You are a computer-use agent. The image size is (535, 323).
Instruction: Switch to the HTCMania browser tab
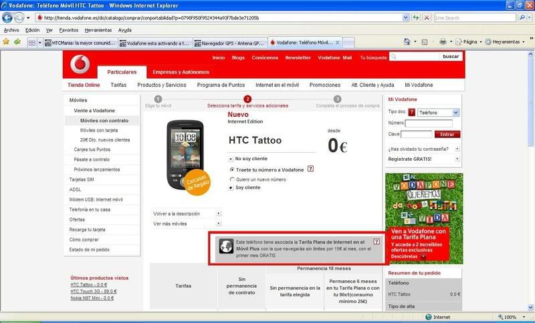(80, 43)
